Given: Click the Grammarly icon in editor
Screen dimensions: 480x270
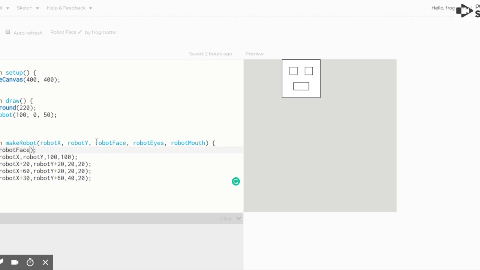Looking at the screenshot, I should pos(236,181).
